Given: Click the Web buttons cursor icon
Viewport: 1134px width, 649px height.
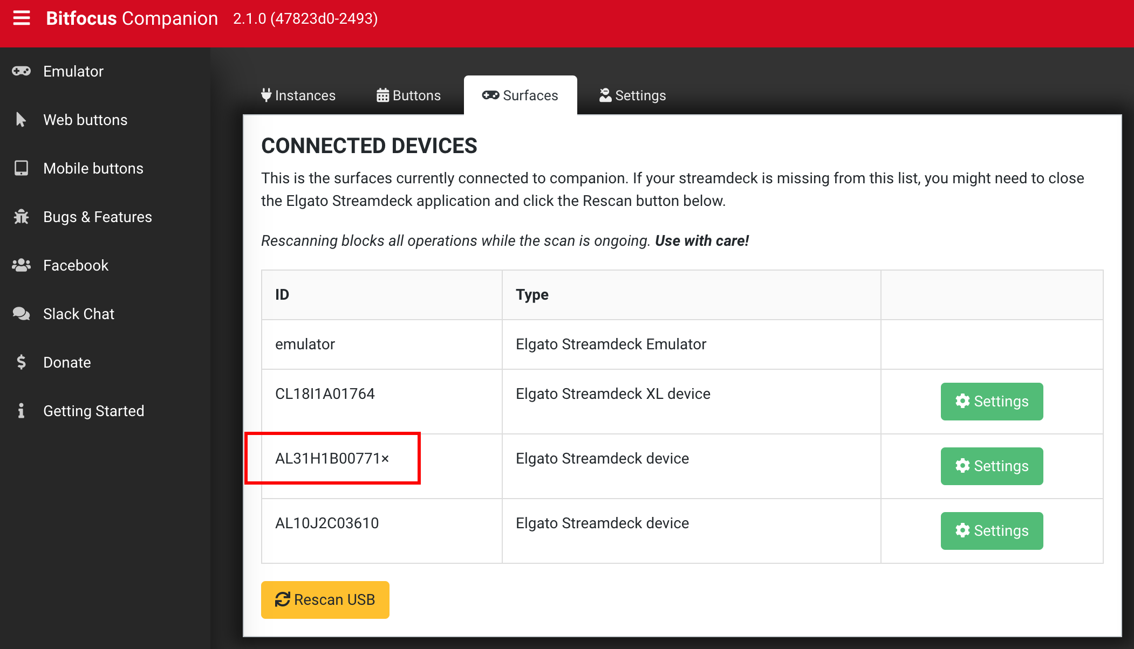Looking at the screenshot, I should (21, 120).
